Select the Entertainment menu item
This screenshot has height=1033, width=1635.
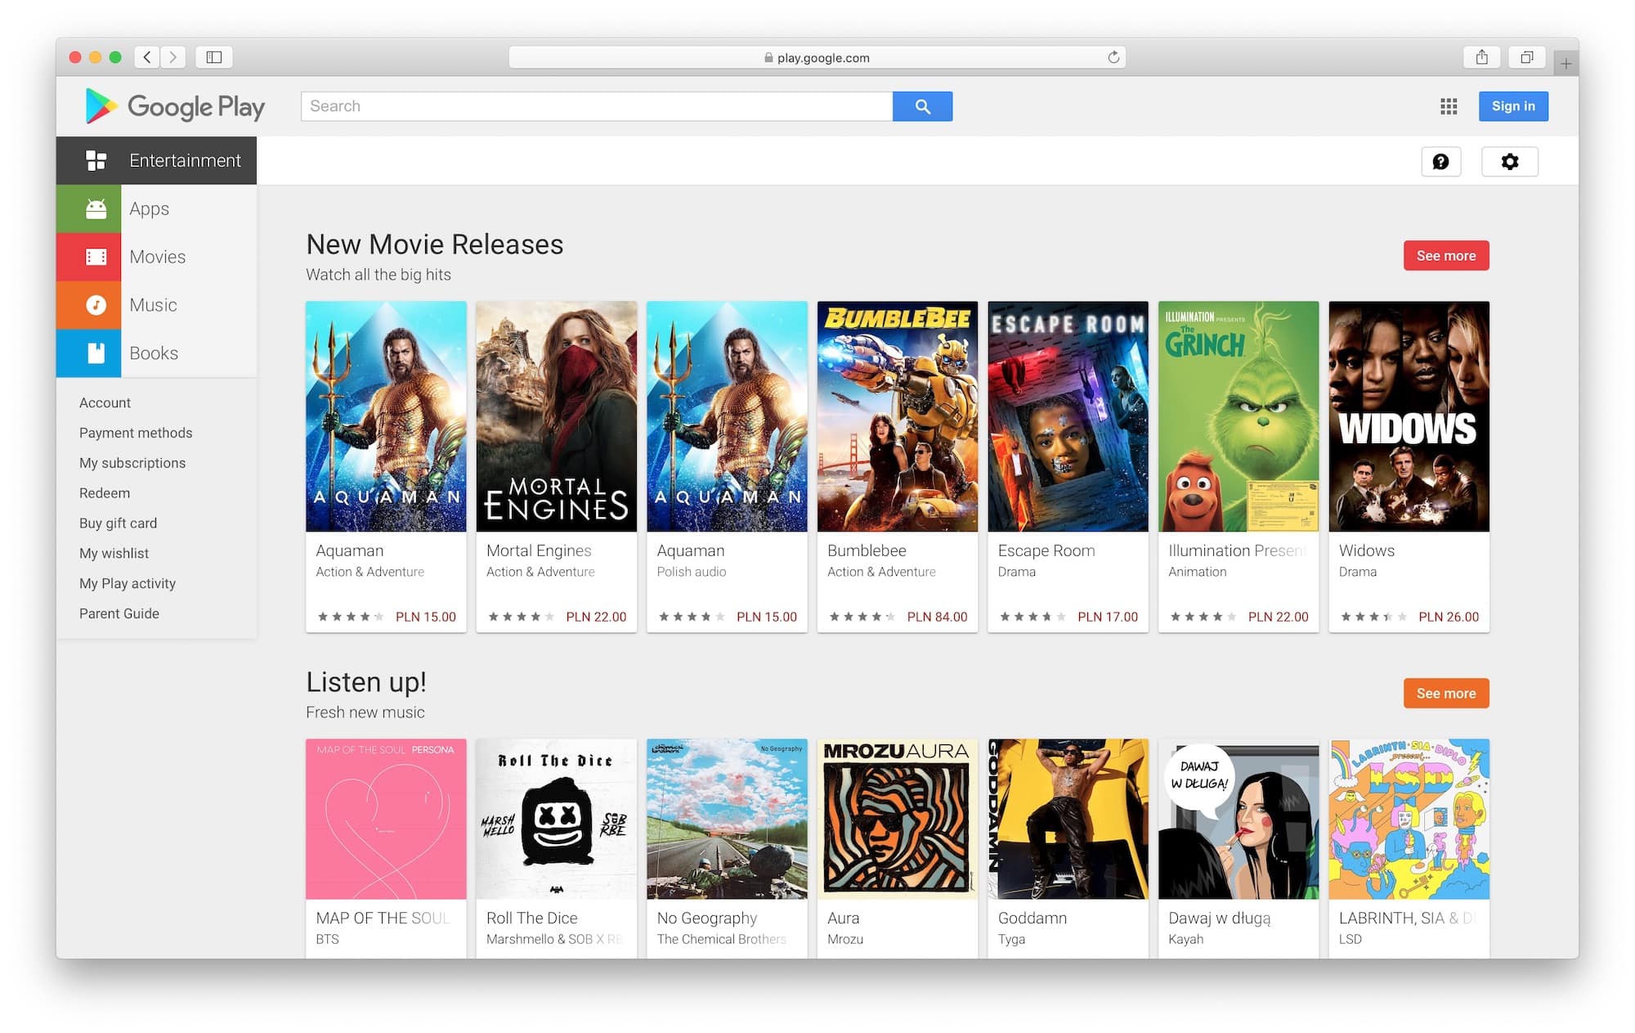[185, 160]
